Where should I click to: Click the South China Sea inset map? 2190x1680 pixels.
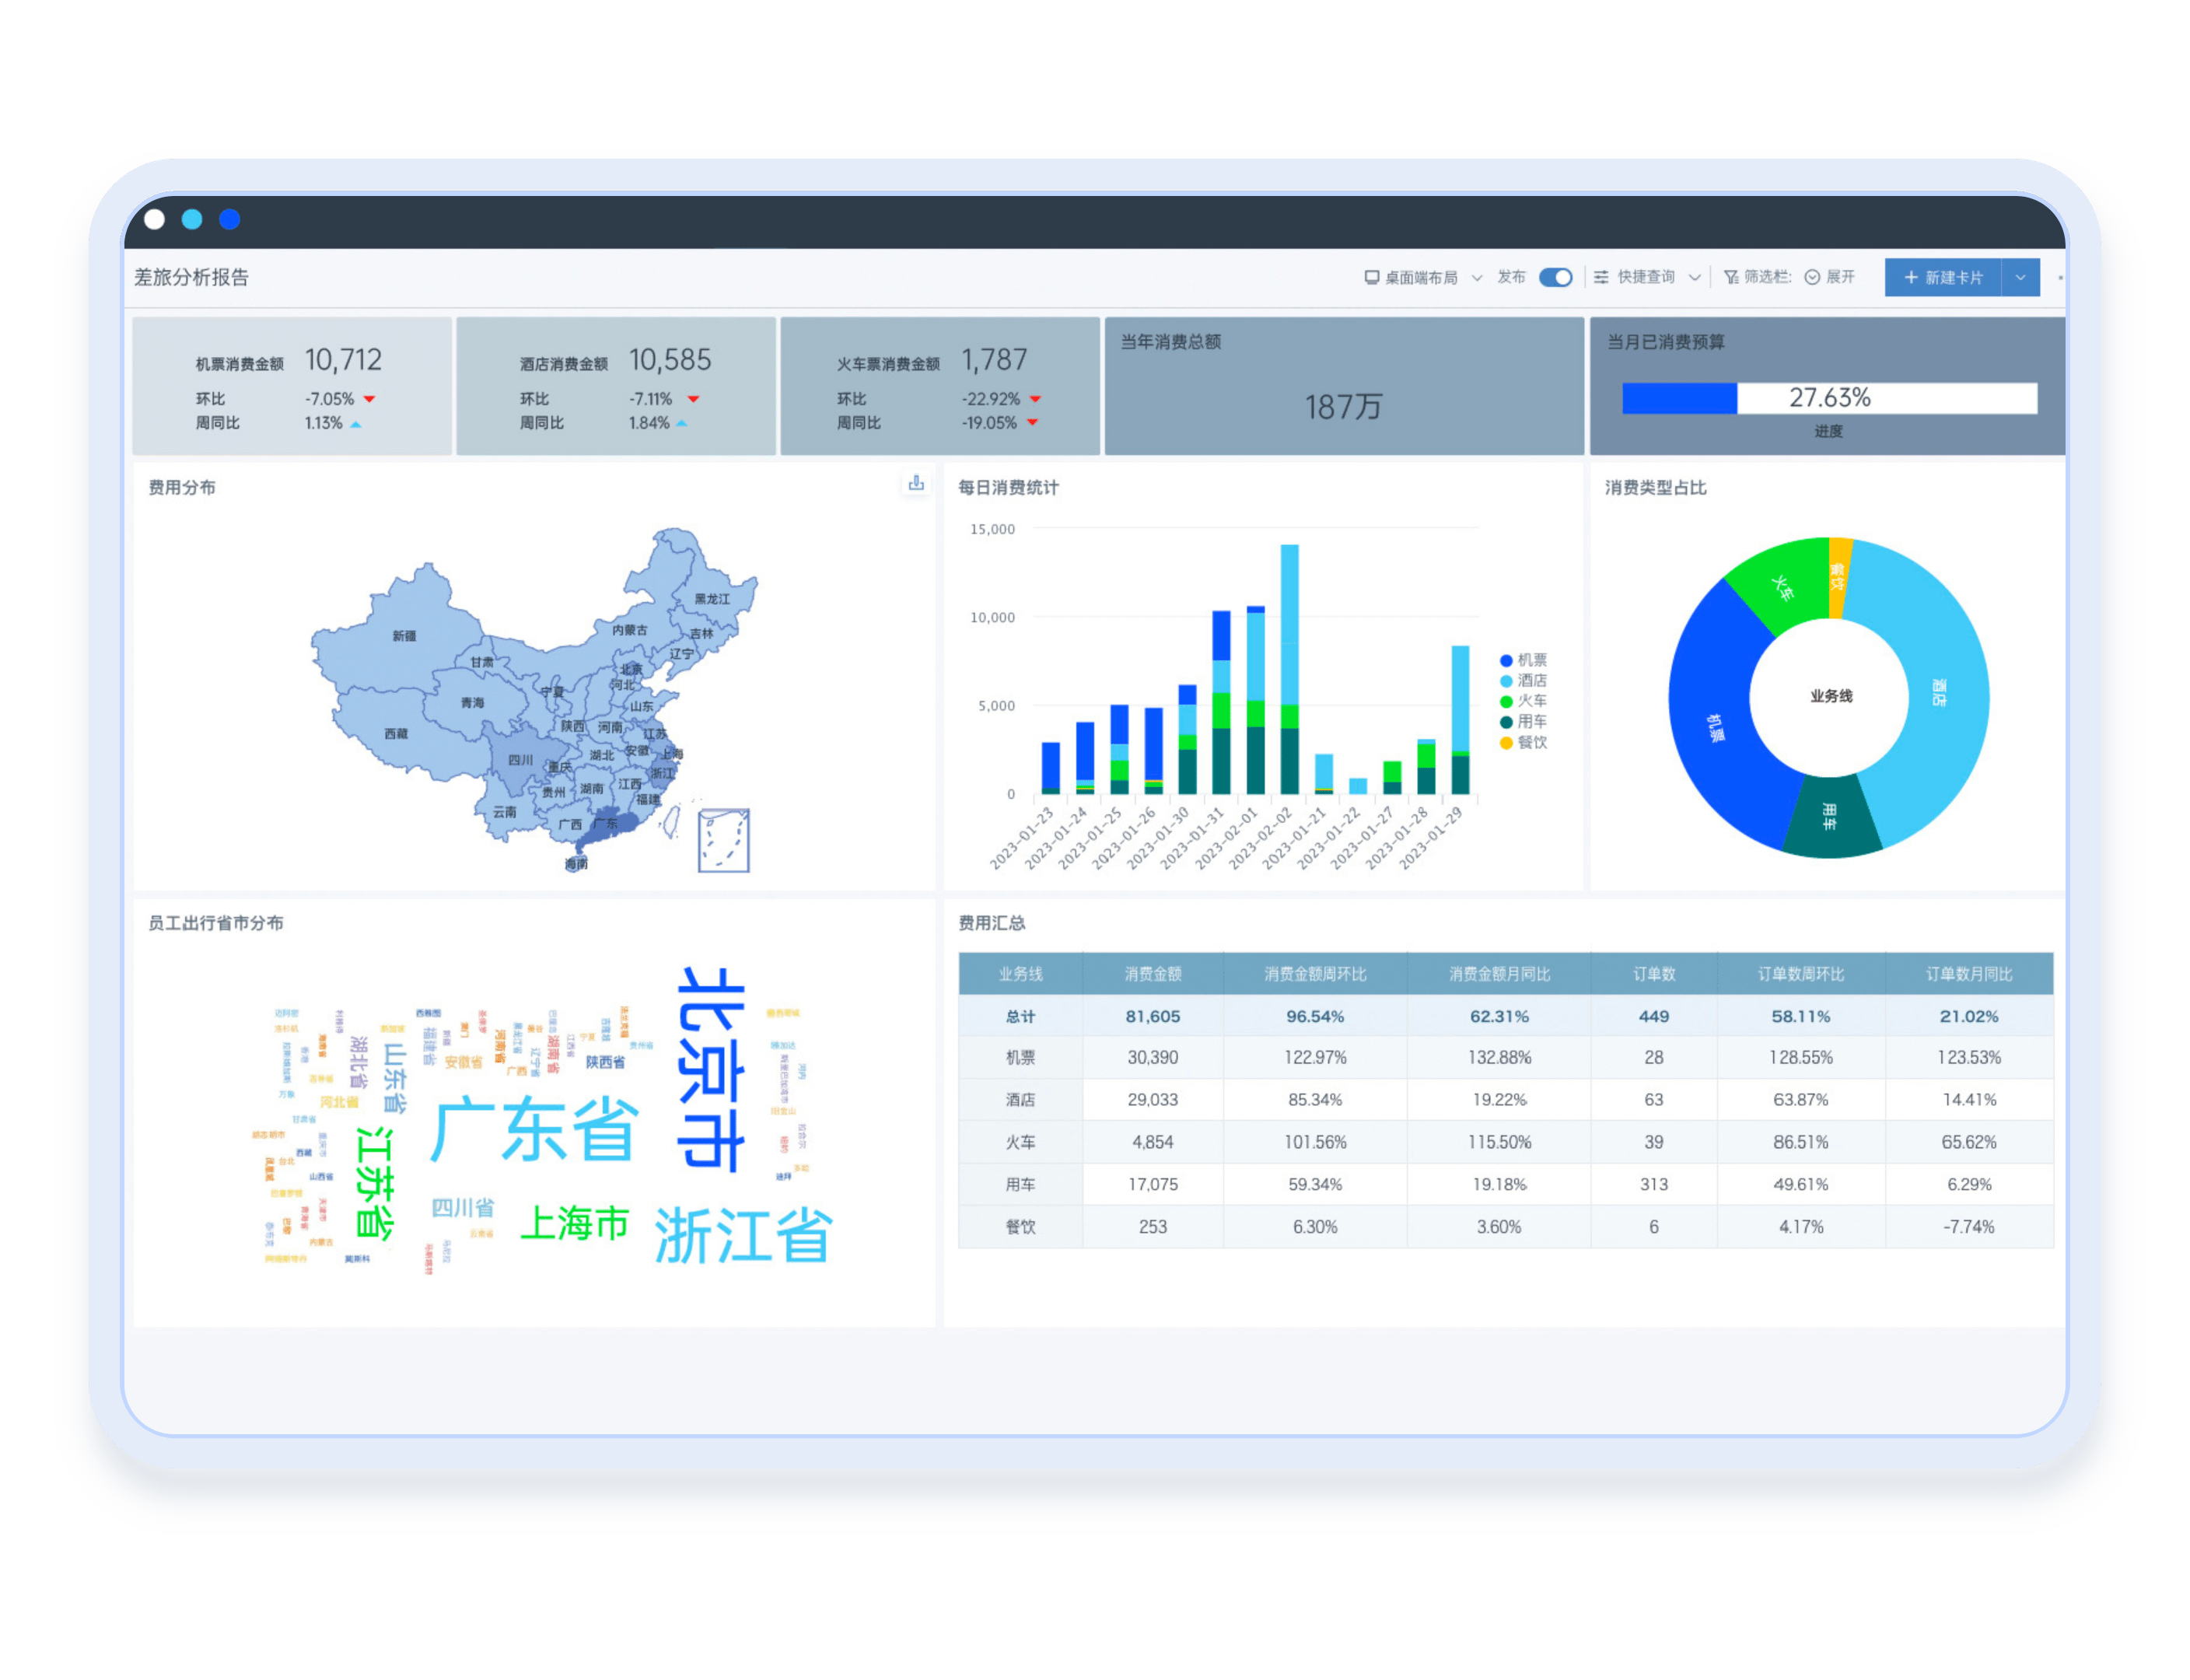(723, 840)
